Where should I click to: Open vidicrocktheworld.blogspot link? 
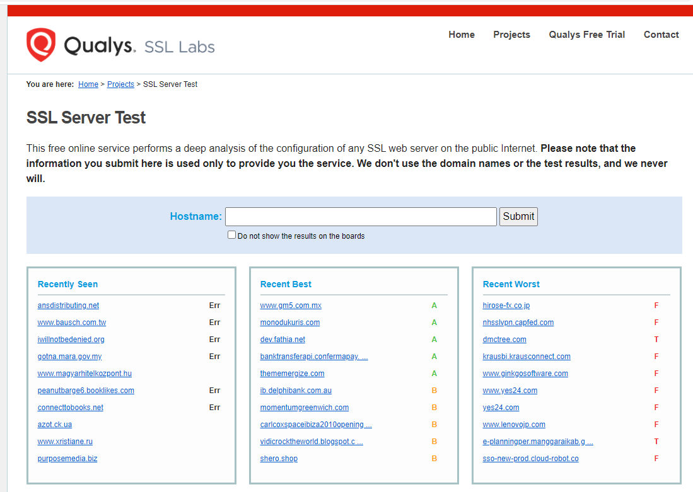[x=311, y=441]
